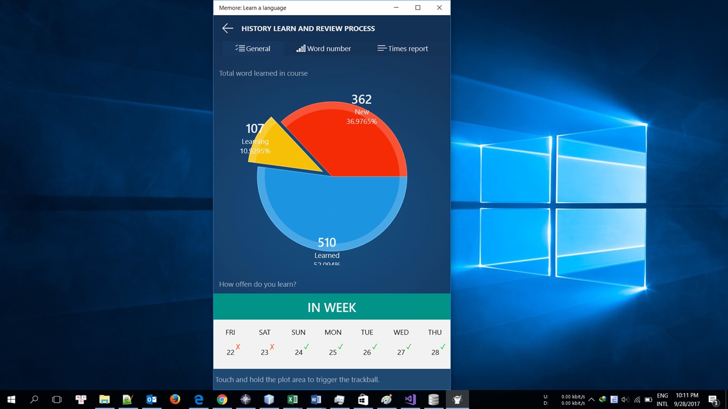The image size is (728, 409).
Task: Switch to the Word number tab
Action: pyautogui.click(x=324, y=48)
